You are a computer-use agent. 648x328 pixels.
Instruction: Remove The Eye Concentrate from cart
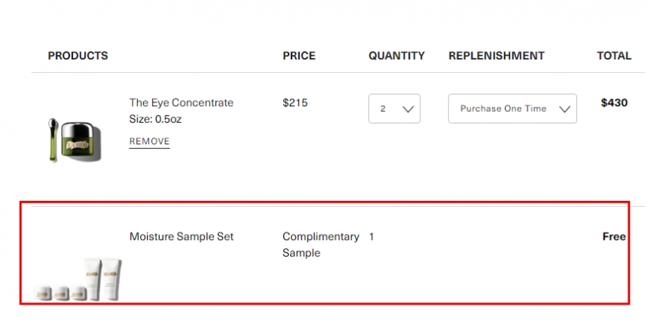coord(149,141)
